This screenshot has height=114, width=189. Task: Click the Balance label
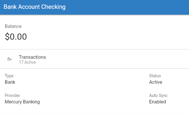click(x=13, y=26)
